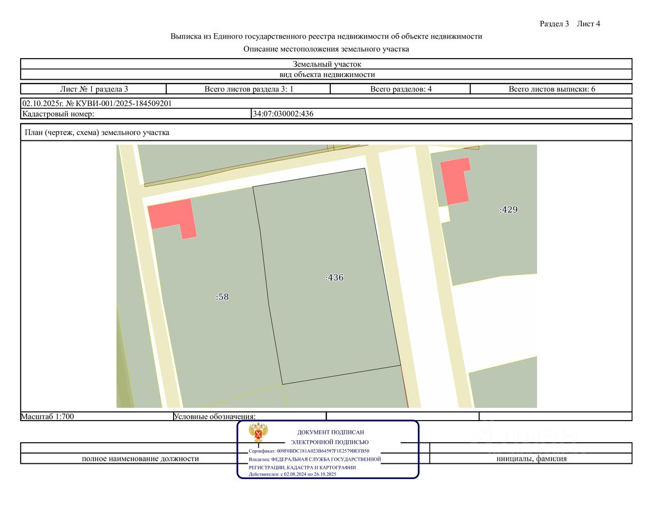This screenshot has height=505, width=653.
Task: Click the request number КУВИ-001/2025-184509201 line
Action: click(x=97, y=103)
